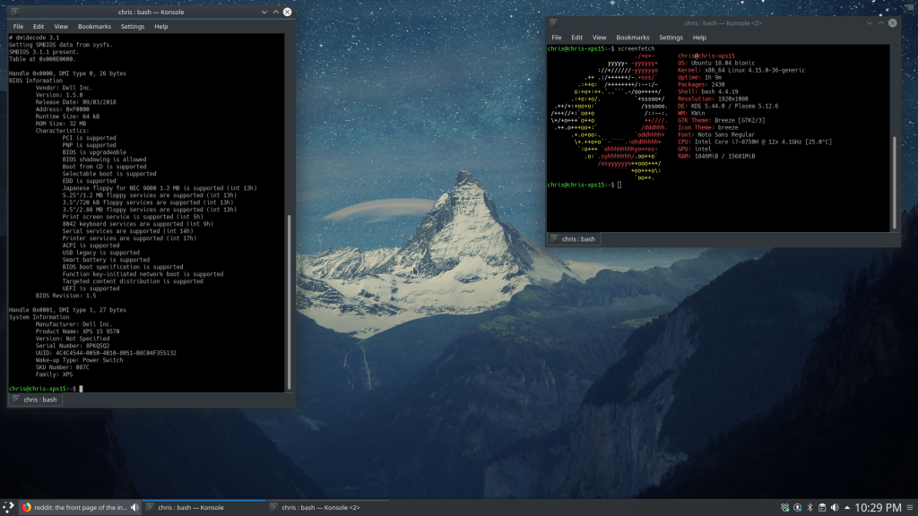Click 'Vendor: Dell Inc.' line in dmidecode output
918x516 pixels.
tap(64, 88)
